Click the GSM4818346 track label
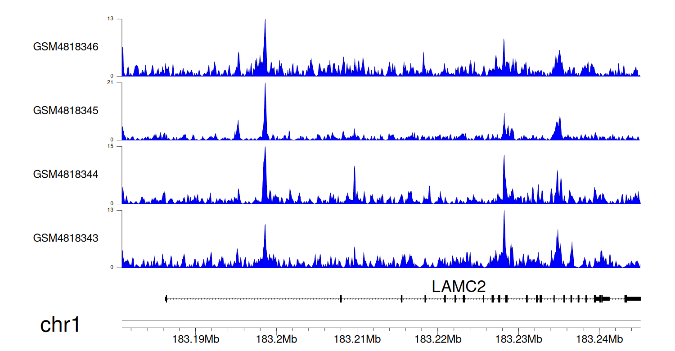Screen dimensions: 675x351 pyautogui.click(x=66, y=47)
